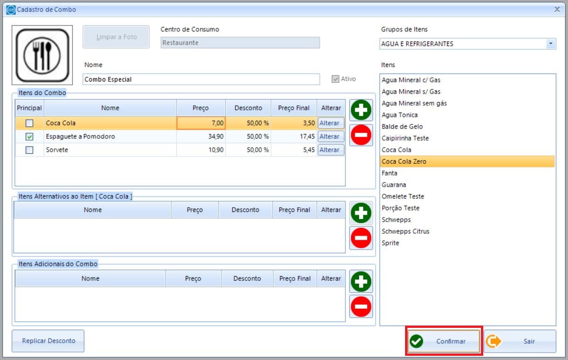Select Agua Tonica in Itens list
568x360 pixels.
pyautogui.click(x=467, y=115)
